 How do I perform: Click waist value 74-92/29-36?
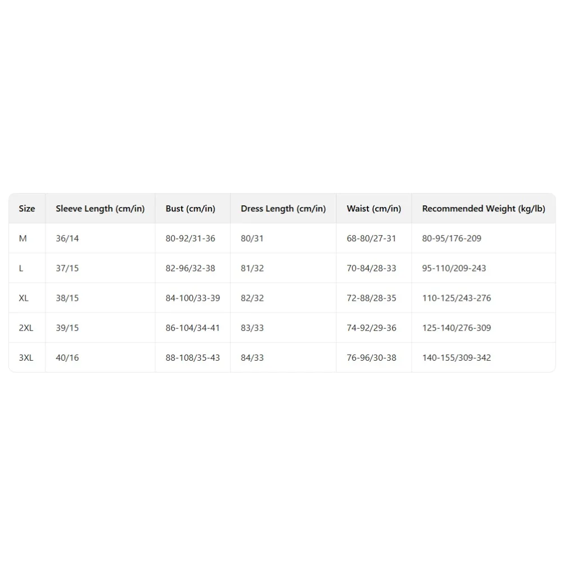[x=371, y=328]
